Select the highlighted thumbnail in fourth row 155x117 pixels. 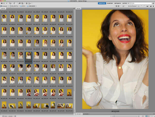click(28, 58)
